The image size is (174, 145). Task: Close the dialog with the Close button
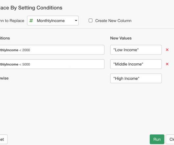point(170,139)
